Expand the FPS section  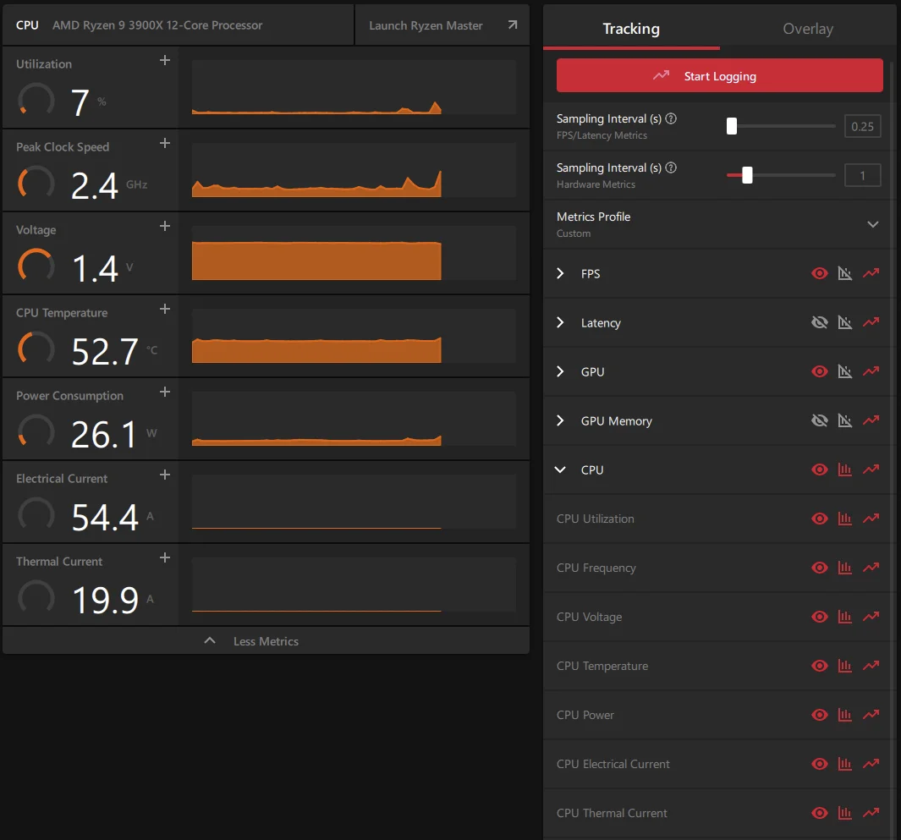click(560, 273)
